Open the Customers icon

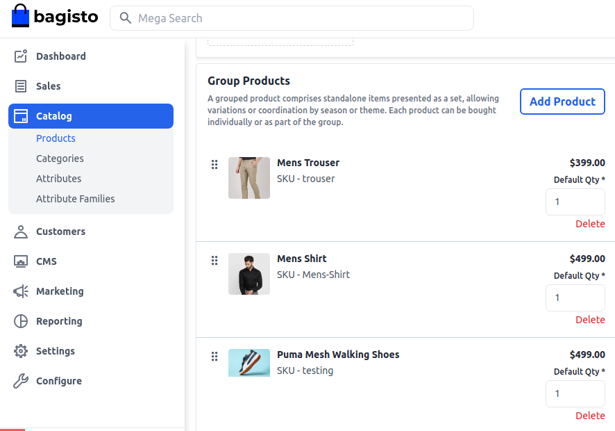(21, 231)
